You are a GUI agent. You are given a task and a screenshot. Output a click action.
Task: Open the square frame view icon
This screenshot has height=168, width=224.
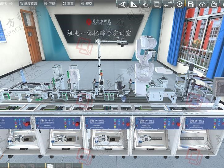pyautogui.click(x=156, y=4)
